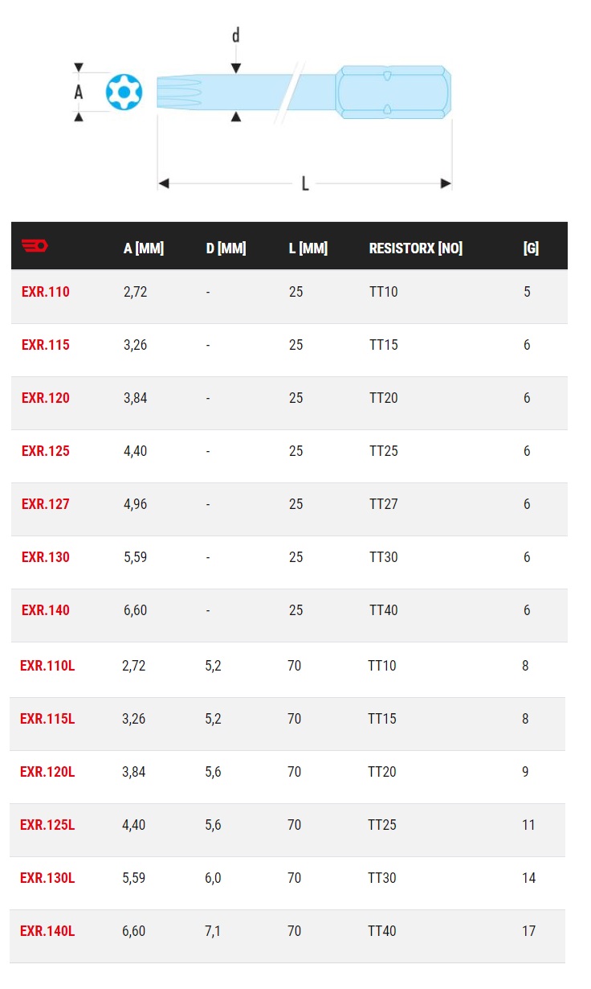This screenshot has height=989, width=591.
Task: Click the Torx star tip icon in diagram
Action: coord(124,92)
